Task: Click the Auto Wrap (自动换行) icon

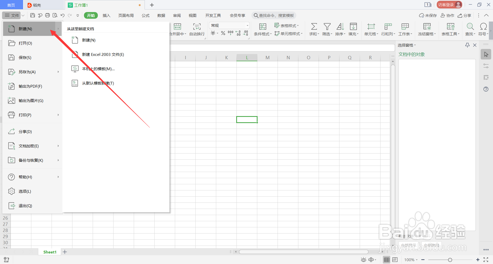Action: (x=197, y=26)
